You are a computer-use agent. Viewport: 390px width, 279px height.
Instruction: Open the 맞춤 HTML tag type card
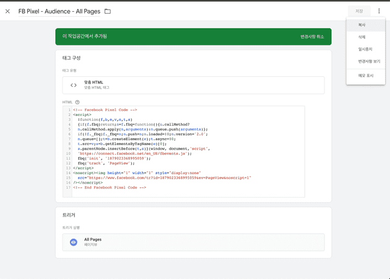pos(193,85)
